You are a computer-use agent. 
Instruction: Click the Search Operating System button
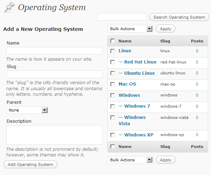pyautogui.click(x=179, y=17)
